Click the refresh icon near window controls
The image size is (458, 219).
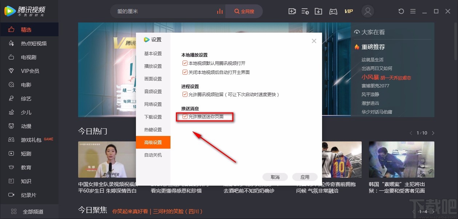pyautogui.click(x=401, y=11)
